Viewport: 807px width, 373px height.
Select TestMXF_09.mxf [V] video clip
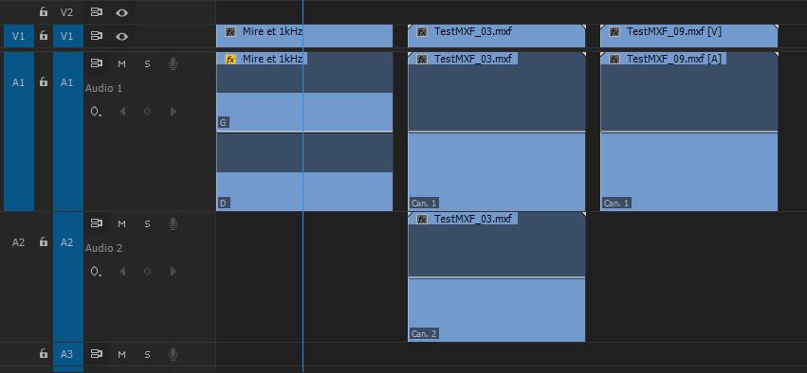point(688,36)
